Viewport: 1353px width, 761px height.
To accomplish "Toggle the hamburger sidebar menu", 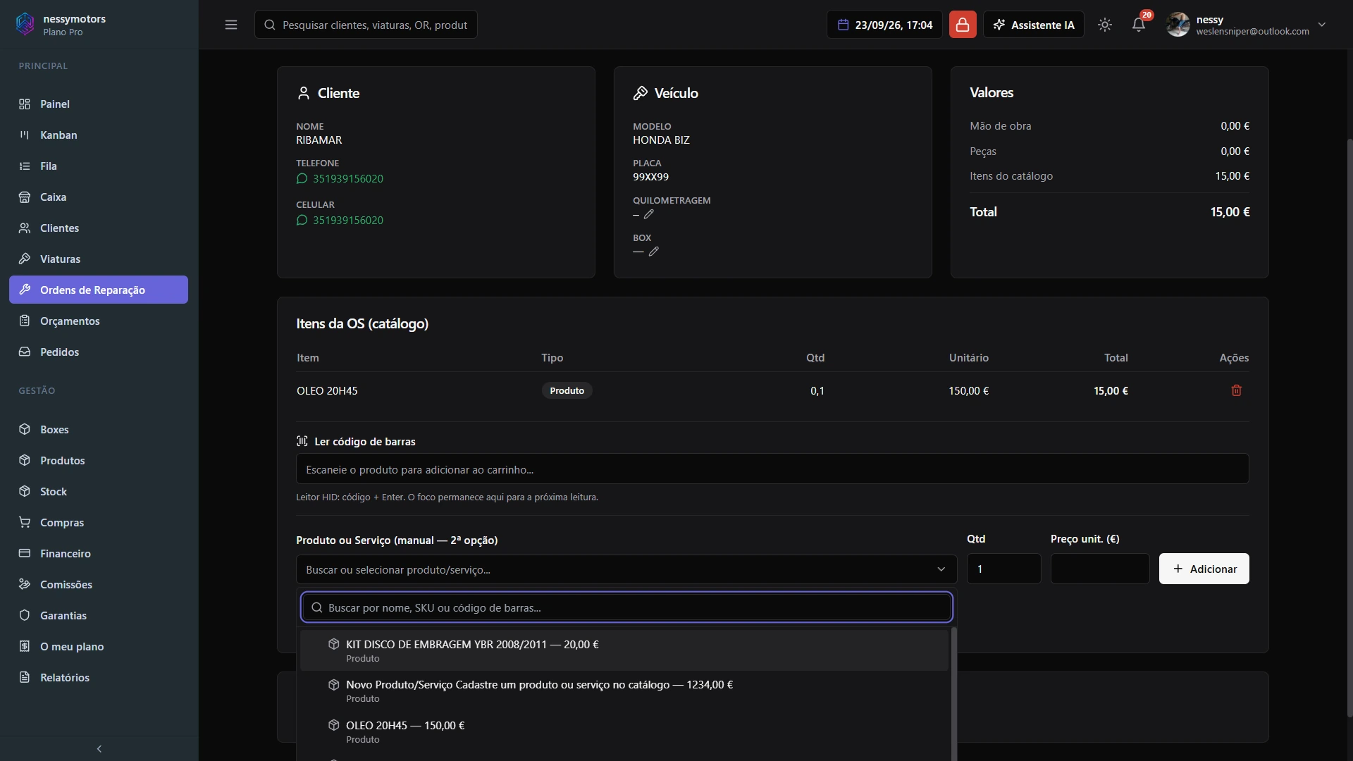I will pyautogui.click(x=231, y=25).
